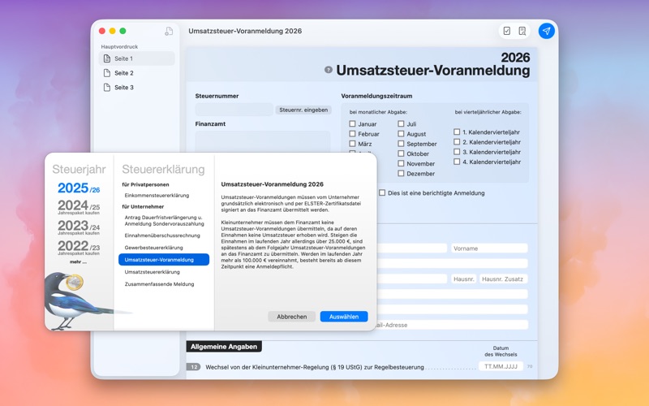
Task: Select Seite 1 in sidebar
Action: (x=137, y=58)
